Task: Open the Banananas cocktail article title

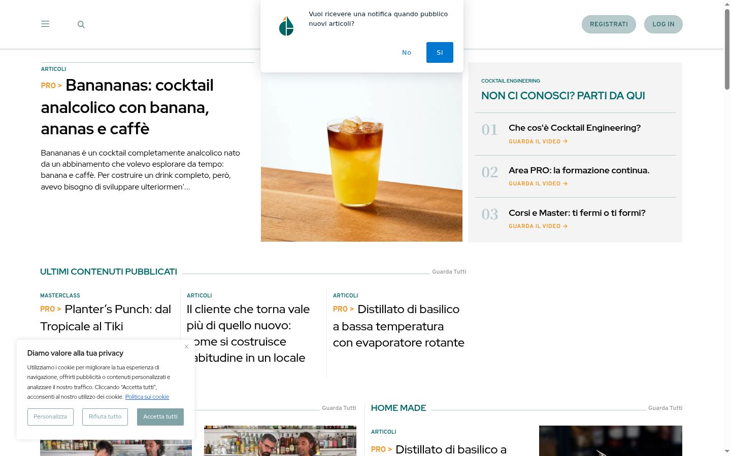Action: (x=127, y=107)
